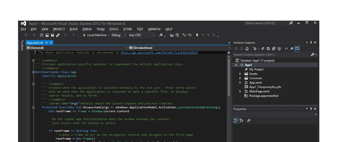Screen dimensions: 337x142
Task: Click the wrench Properties icon in Solution Explorer
Action: pos(292,49)
